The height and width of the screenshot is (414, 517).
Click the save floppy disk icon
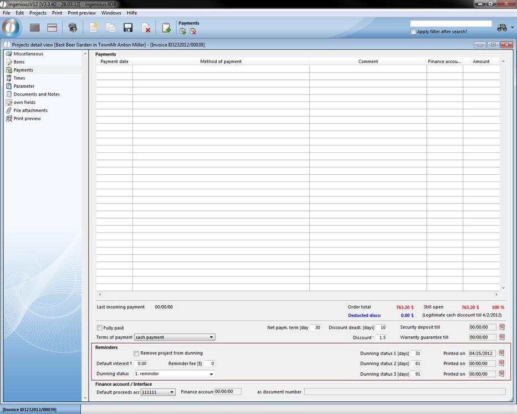coord(128,28)
